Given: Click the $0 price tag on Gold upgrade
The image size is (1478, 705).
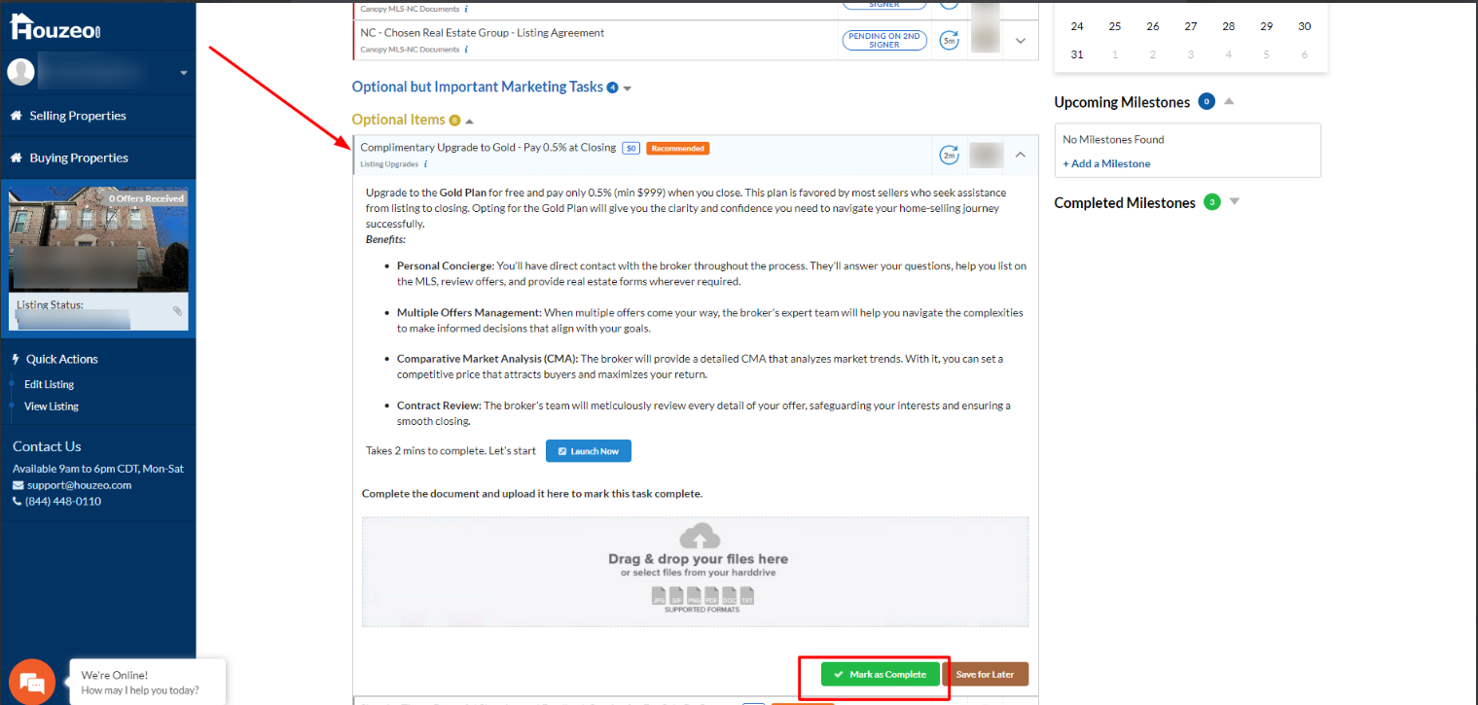Looking at the screenshot, I should (631, 148).
